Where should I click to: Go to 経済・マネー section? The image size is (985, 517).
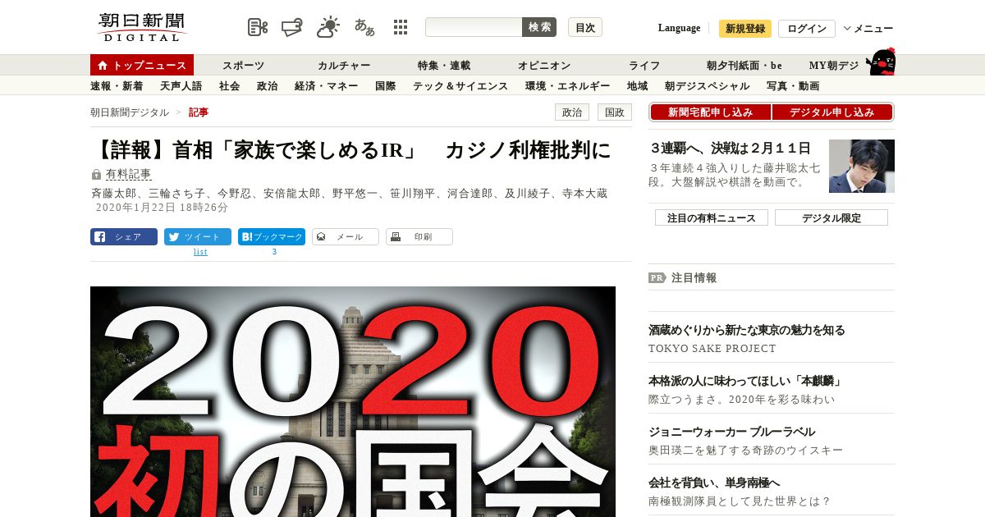point(326,86)
